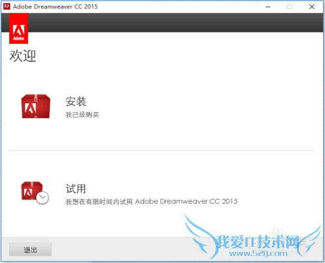The image size is (325, 263).
Task: Choose the 试用 trial option
Action: click(76, 189)
